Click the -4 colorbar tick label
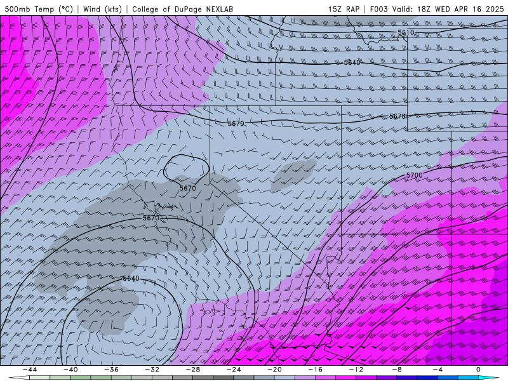 (438, 370)
